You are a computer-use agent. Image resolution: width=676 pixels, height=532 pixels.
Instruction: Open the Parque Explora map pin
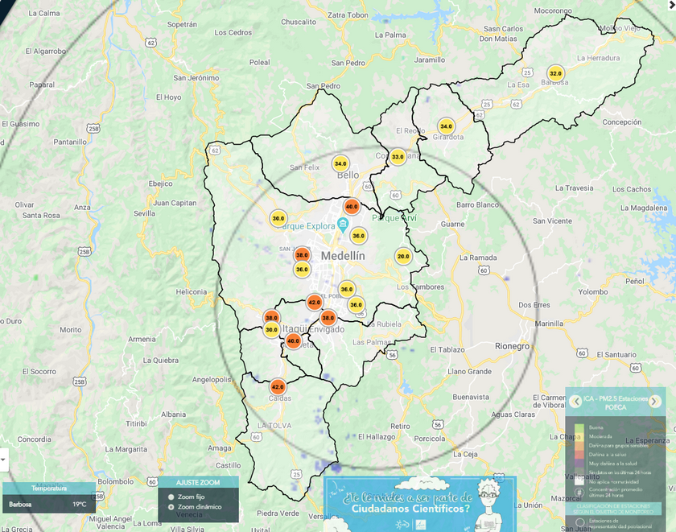[x=344, y=223]
